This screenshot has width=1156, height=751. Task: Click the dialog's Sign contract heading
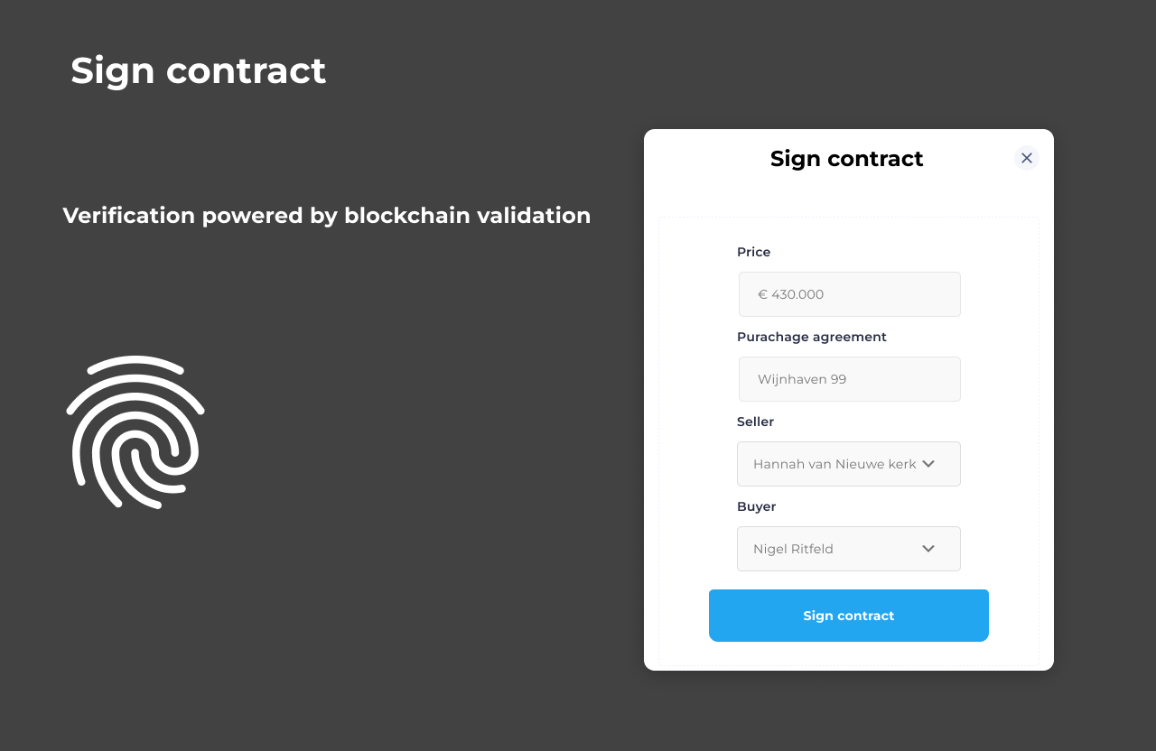846,159
